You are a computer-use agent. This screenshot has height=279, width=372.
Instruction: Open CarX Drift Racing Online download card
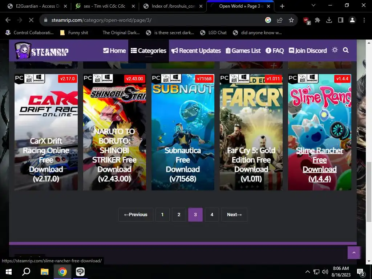[46, 132]
